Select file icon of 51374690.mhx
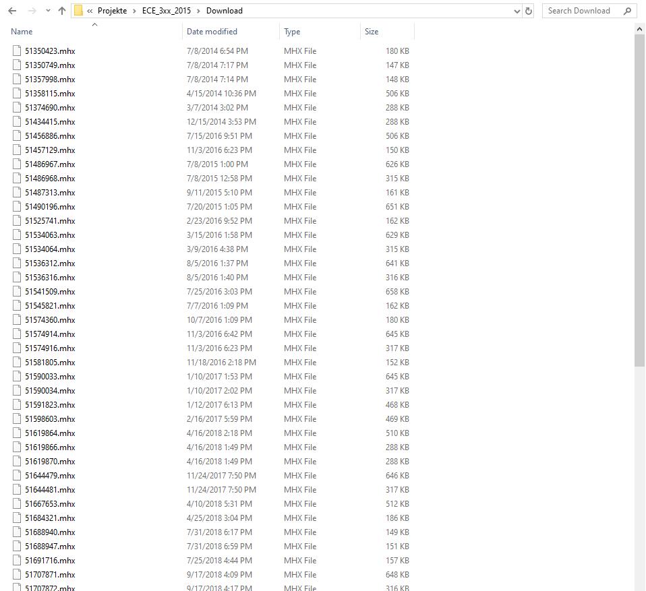Screen dimensions: 646x591 [17, 107]
